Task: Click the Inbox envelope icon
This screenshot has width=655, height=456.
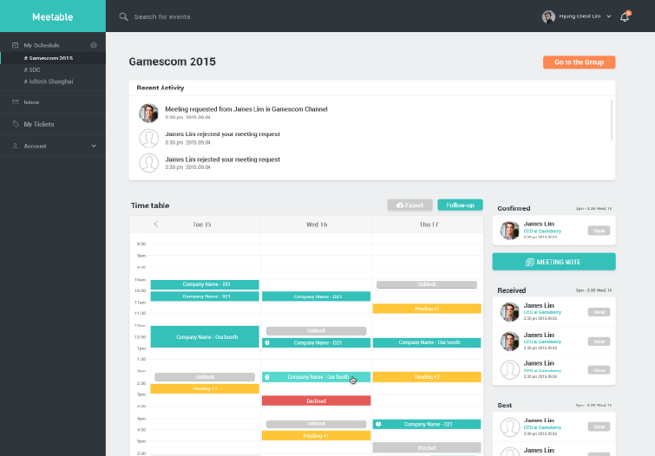Action: coord(16,102)
